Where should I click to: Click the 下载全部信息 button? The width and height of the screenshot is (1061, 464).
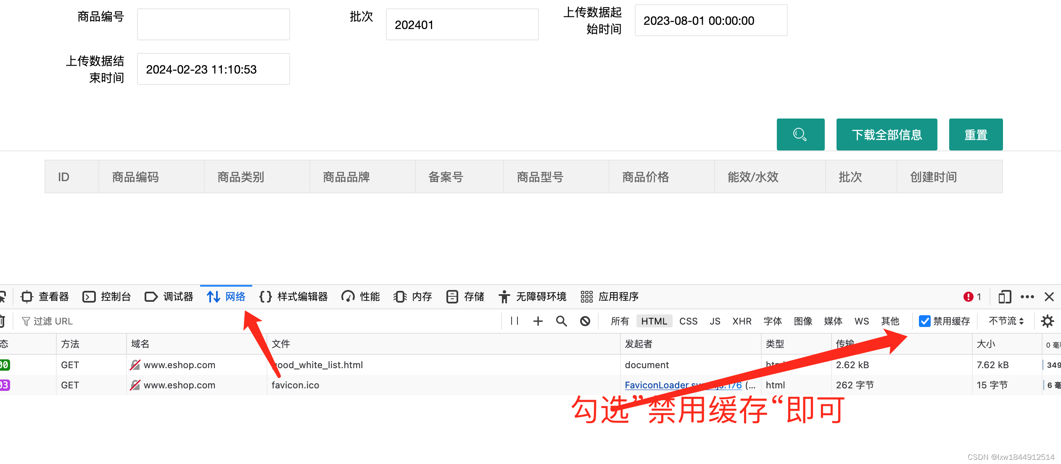(886, 134)
